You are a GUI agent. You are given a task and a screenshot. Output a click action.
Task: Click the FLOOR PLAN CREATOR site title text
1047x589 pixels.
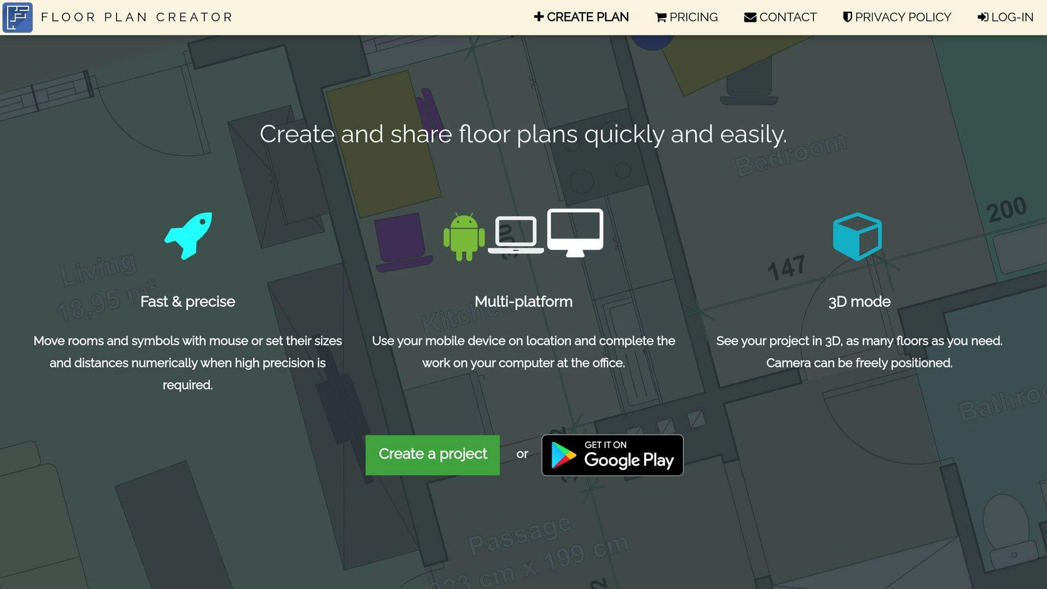pos(136,17)
